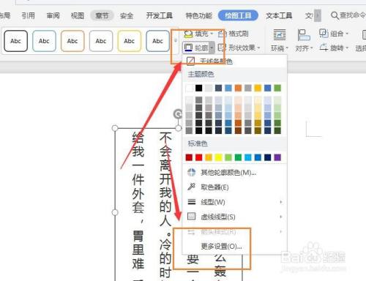Click the 取色器 eyedropper icon
This screenshot has width=366, height=281.
(x=191, y=187)
